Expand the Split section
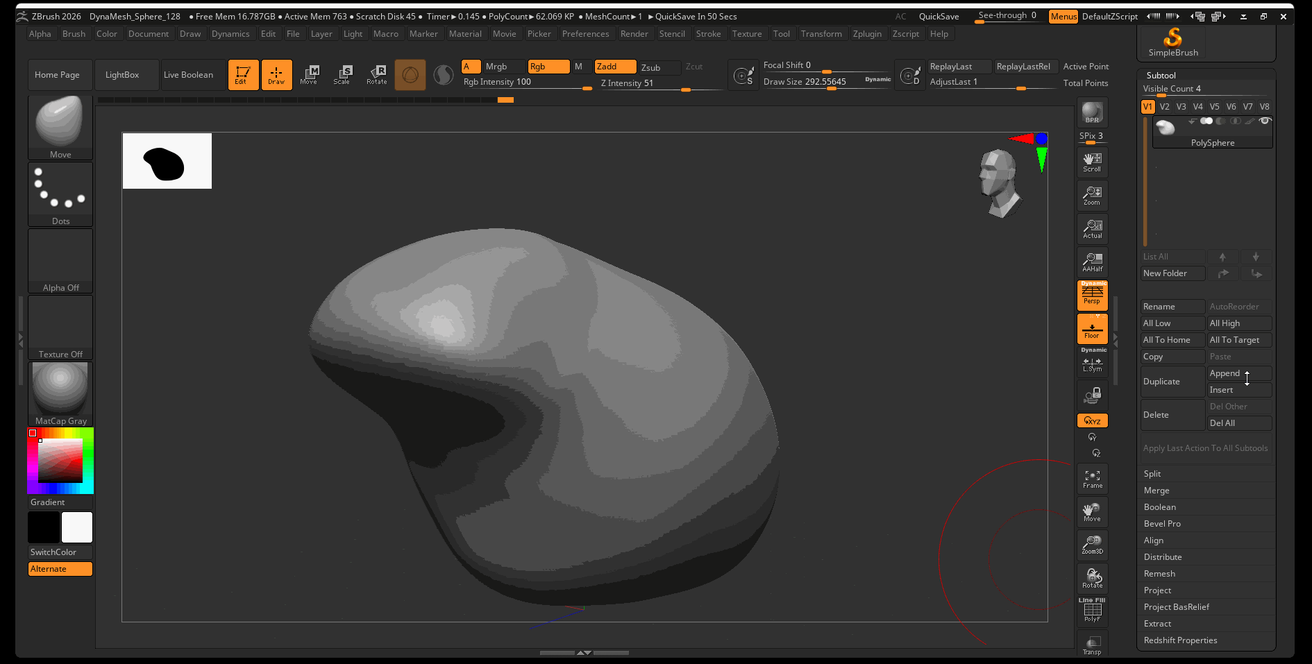The width and height of the screenshot is (1312, 664). [x=1152, y=474]
